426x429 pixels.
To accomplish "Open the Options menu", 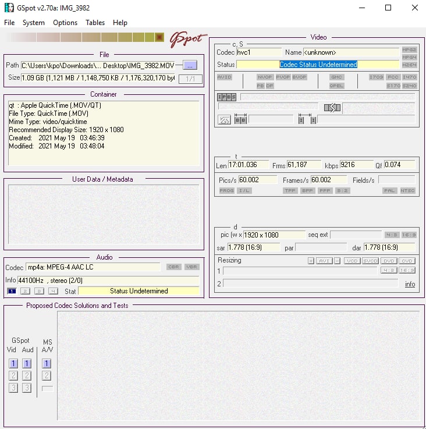I will pos(65,23).
